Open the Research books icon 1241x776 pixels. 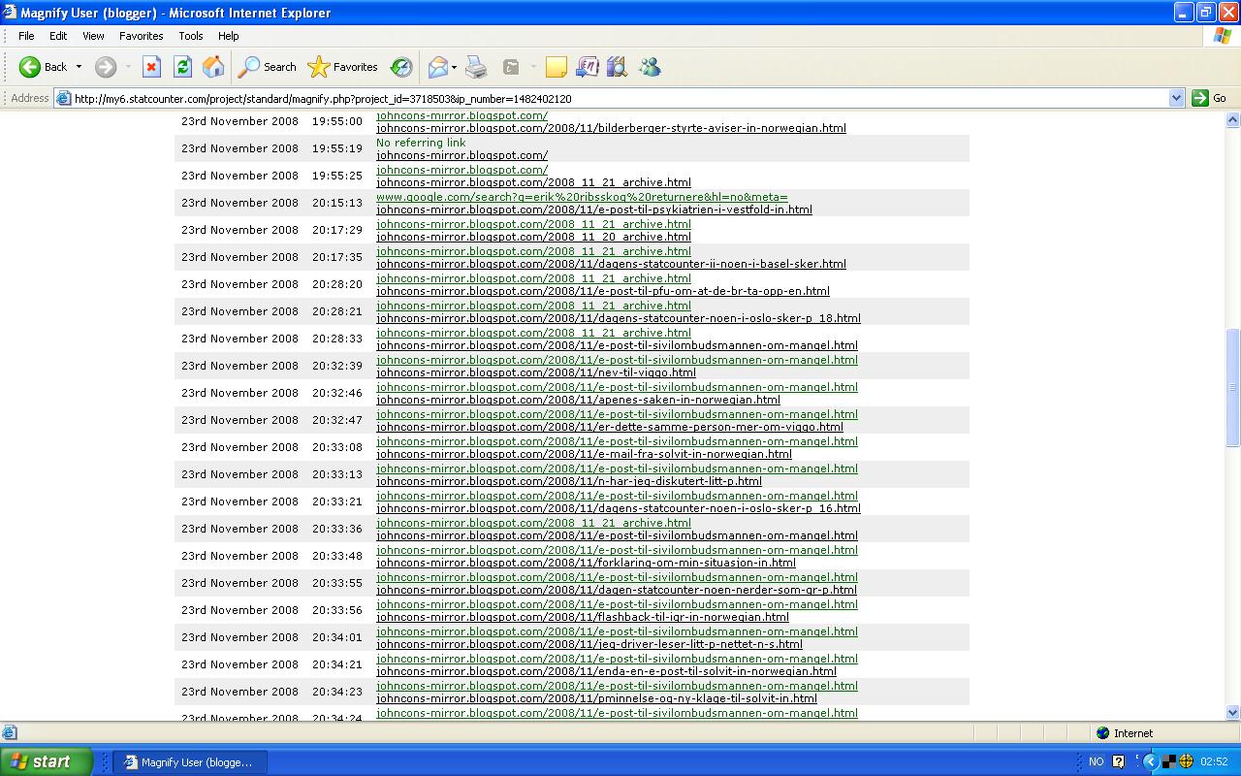point(618,67)
